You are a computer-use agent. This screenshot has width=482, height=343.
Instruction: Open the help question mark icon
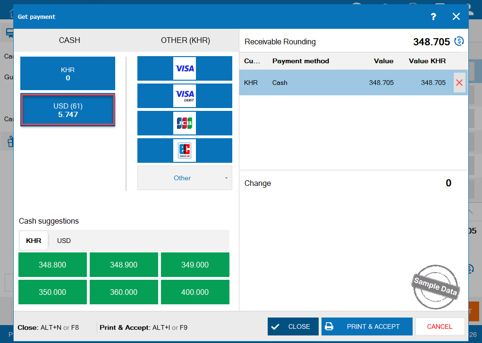[x=433, y=17]
